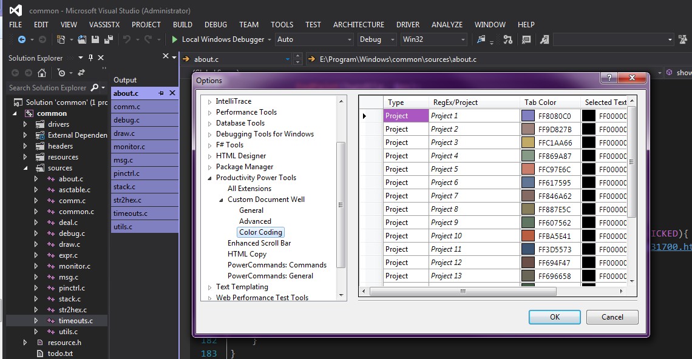Click the Tab Color column header
The image size is (692, 359).
pos(549,102)
